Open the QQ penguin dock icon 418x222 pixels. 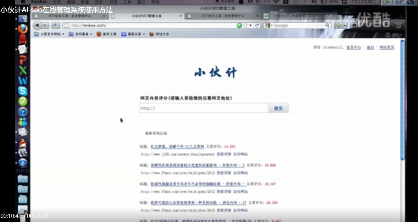(x=23, y=143)
